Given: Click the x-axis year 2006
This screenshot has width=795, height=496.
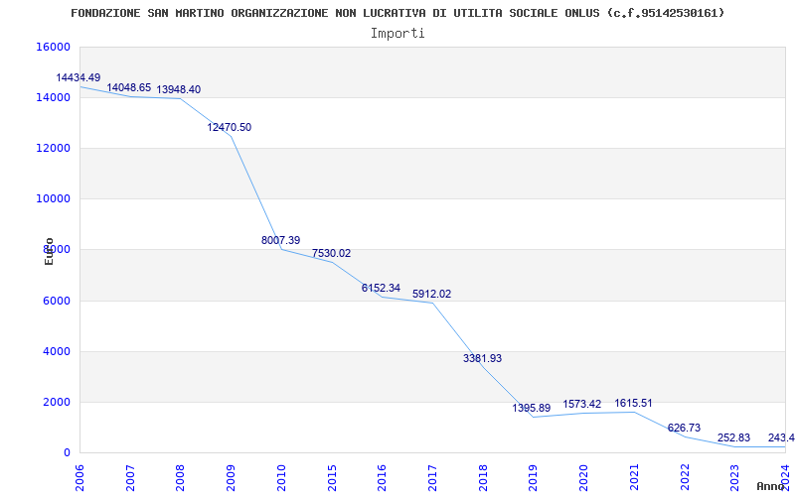Looking at the screenshot, I should click(x=79, y=478).
